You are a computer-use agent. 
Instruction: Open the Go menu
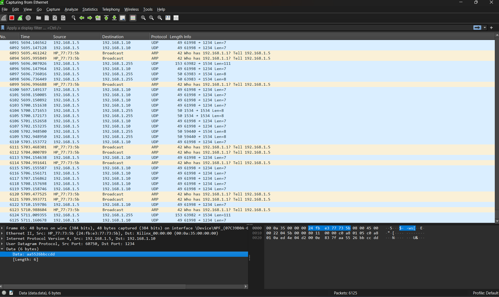click(39, 9)
